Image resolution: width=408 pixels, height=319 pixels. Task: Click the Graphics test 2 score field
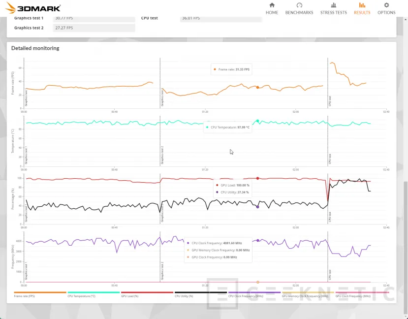click(x=93, y=28)
